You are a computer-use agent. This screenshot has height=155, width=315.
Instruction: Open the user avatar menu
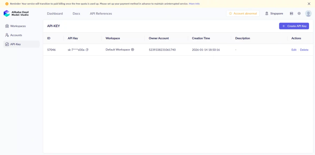click(308, 13)
